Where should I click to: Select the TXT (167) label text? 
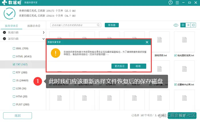(x=22, y=64)
